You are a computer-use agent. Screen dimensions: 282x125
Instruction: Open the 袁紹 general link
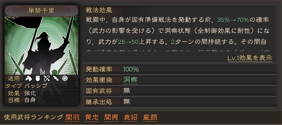click(x=131, y=117)
